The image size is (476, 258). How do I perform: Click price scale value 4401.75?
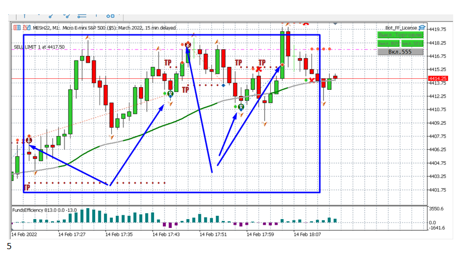437,190
